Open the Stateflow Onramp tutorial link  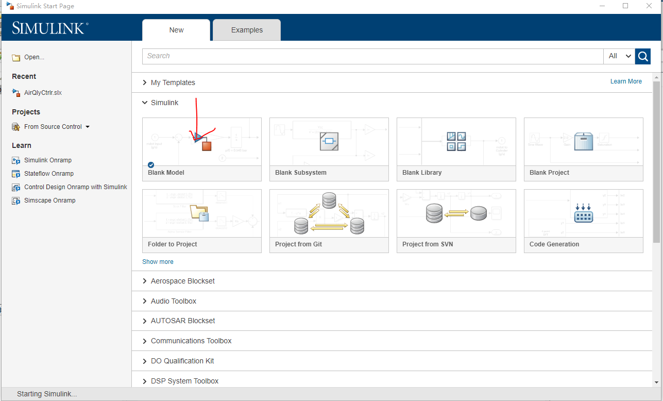[x=49, y=174]
